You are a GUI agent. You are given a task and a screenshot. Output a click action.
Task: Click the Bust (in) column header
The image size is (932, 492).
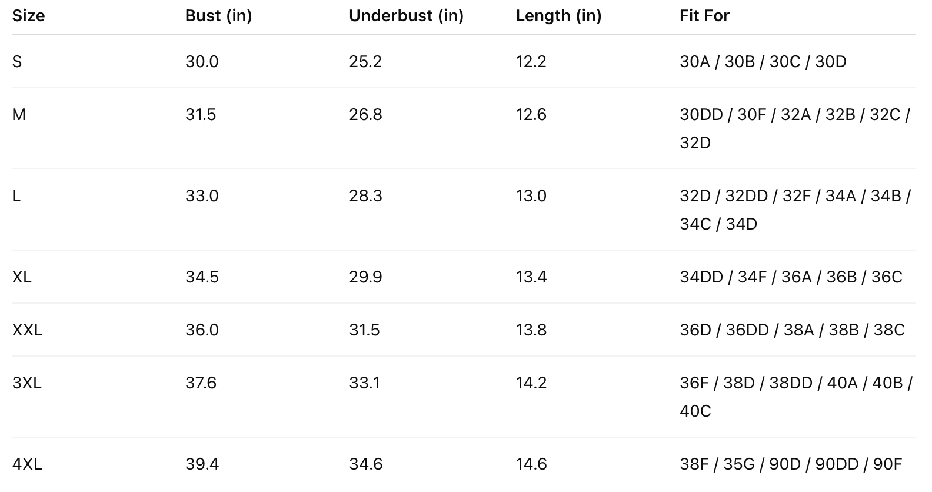click(x=218, y=16)
